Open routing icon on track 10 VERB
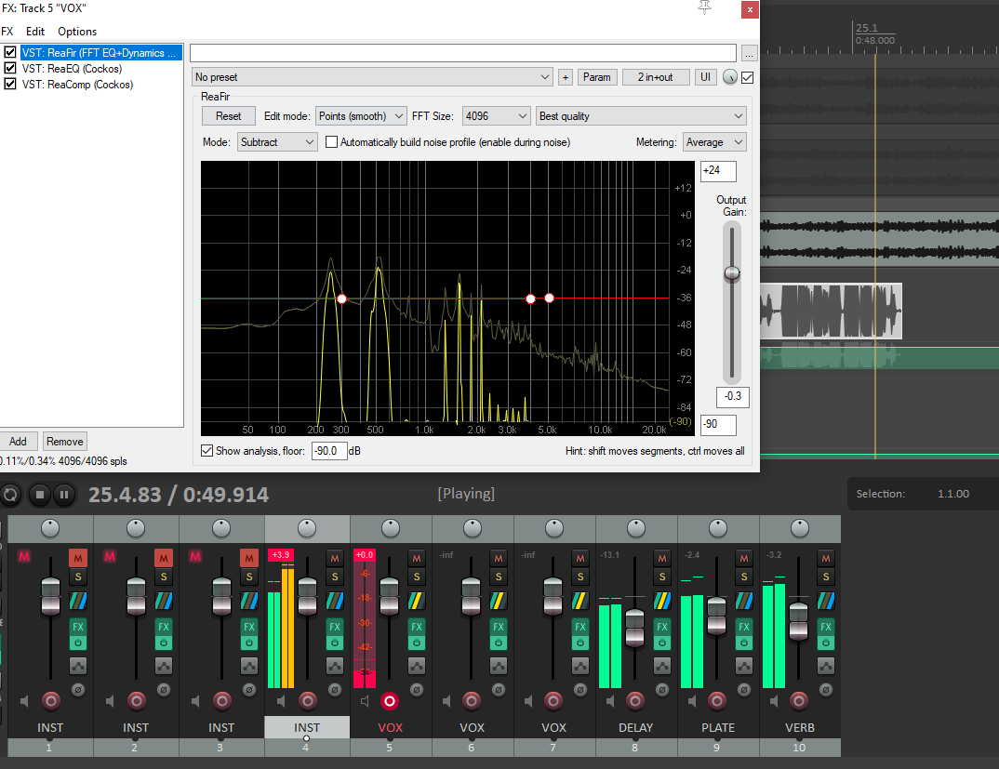 click(826, 600)
